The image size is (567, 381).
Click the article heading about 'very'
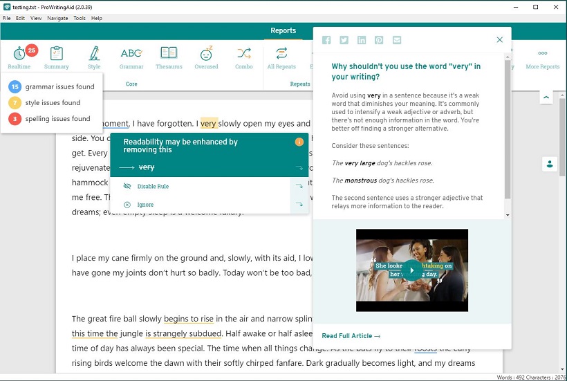point(406,71)
